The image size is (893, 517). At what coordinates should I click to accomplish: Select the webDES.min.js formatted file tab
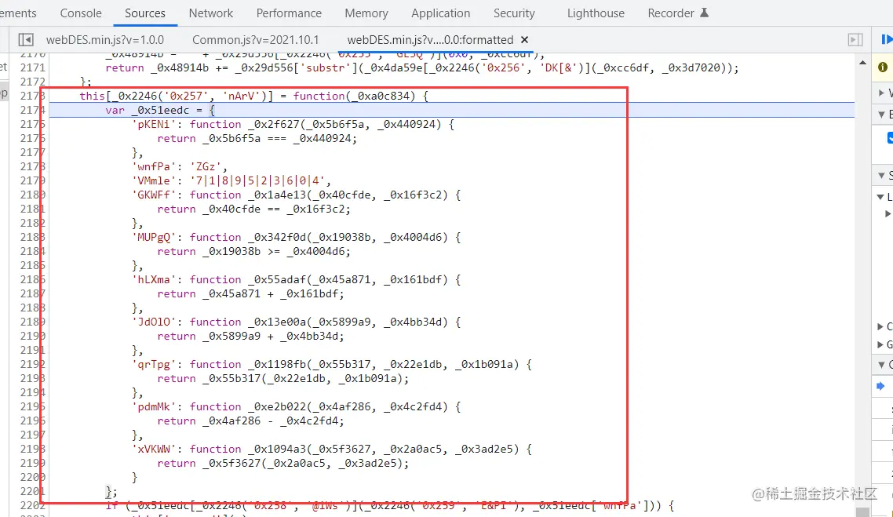tap(430, 40)
